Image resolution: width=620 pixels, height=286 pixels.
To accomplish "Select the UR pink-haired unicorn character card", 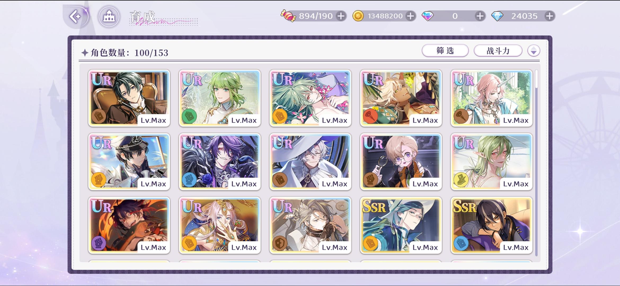I will [x=491, y=98].
